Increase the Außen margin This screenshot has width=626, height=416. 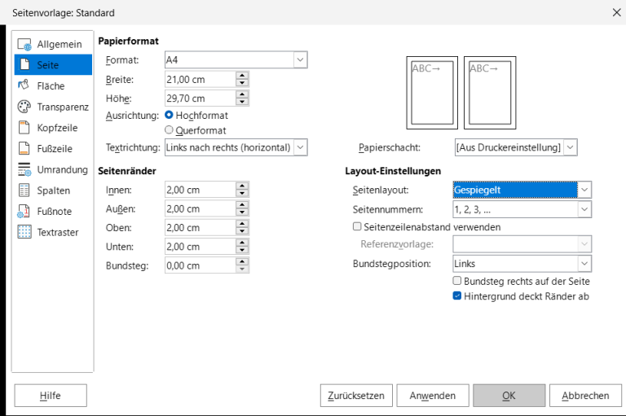242,204
